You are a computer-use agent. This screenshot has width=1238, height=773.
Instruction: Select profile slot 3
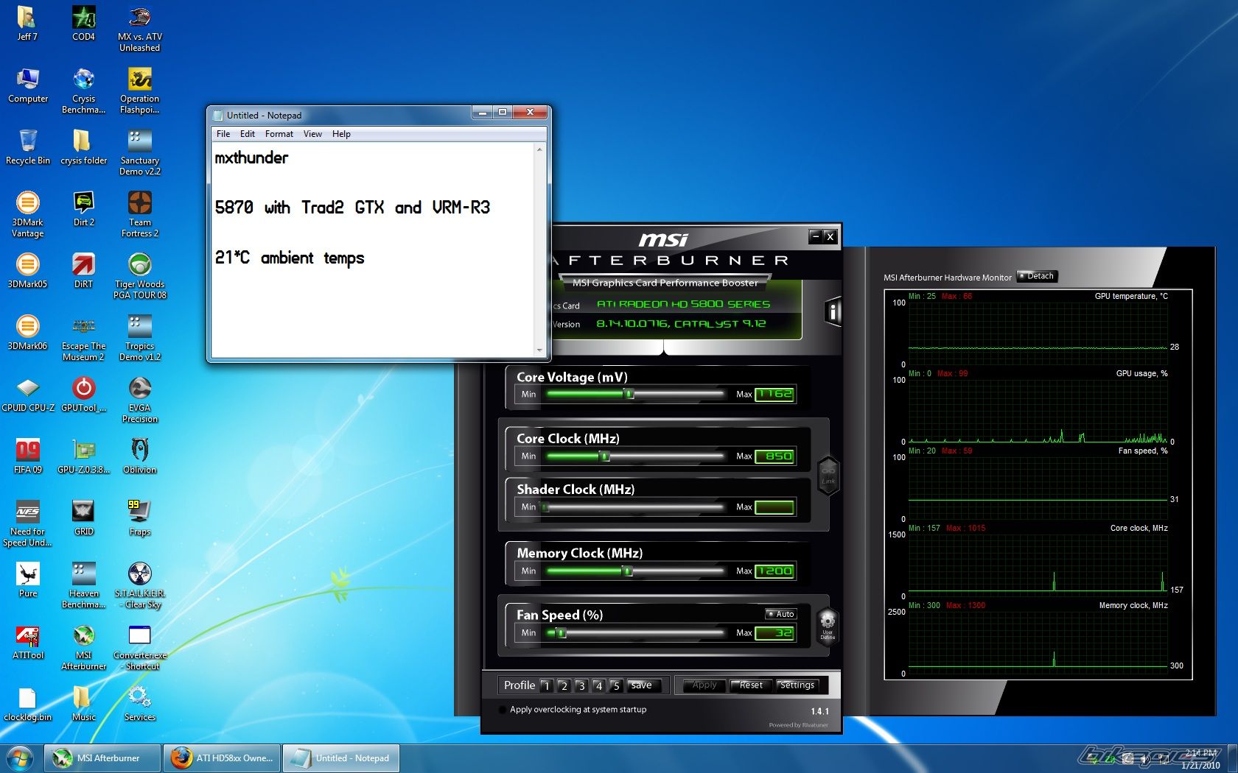(x=581, y=685)
